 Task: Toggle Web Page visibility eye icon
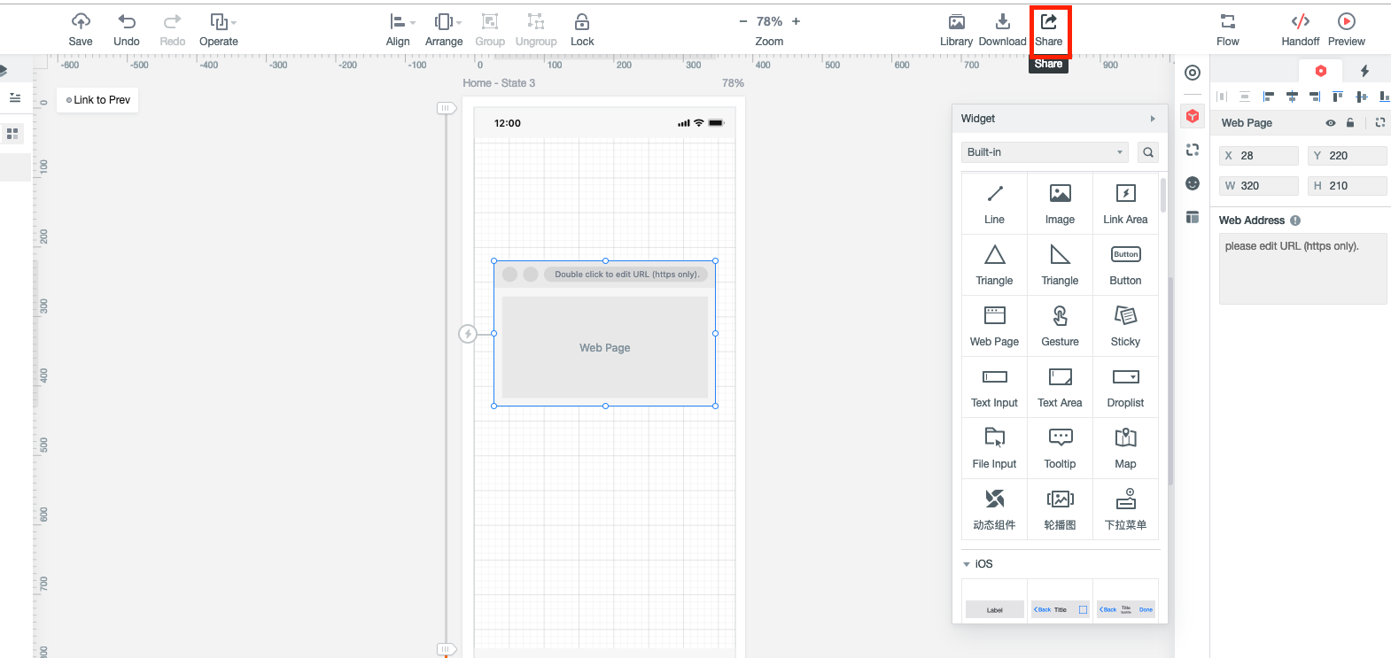1330,123
